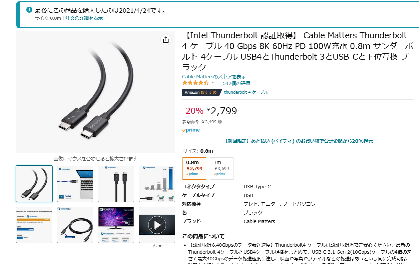Click the Amazon おすすめ badge
Screen dimensions: 419x264
point(201,92)
